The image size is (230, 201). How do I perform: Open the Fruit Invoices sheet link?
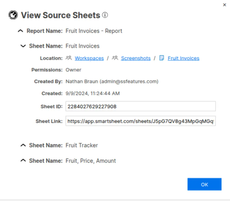point(184,58)
